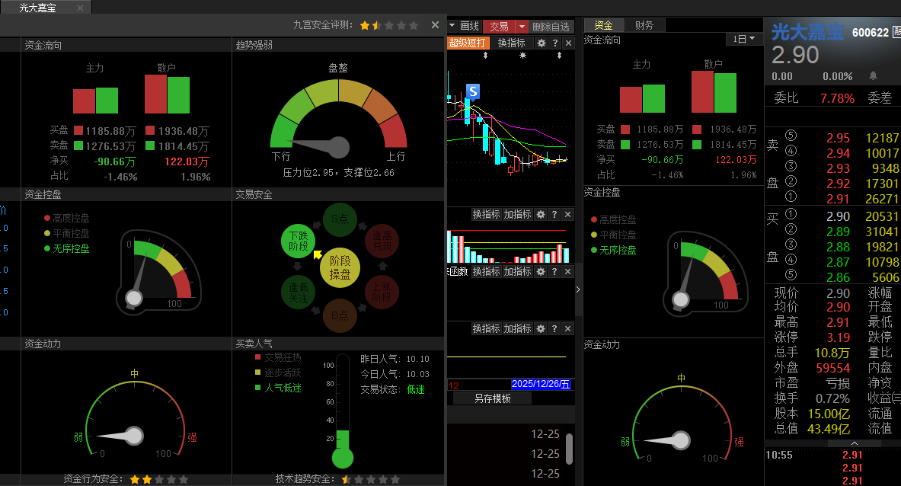Click the 涨停 price 3.19
The width and height of the screenshot is (901, 486).
tap(838, 337)
